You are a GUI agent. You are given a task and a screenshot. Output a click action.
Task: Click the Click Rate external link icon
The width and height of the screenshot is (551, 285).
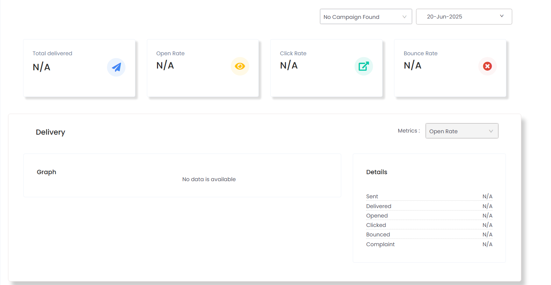coord(364,66)
